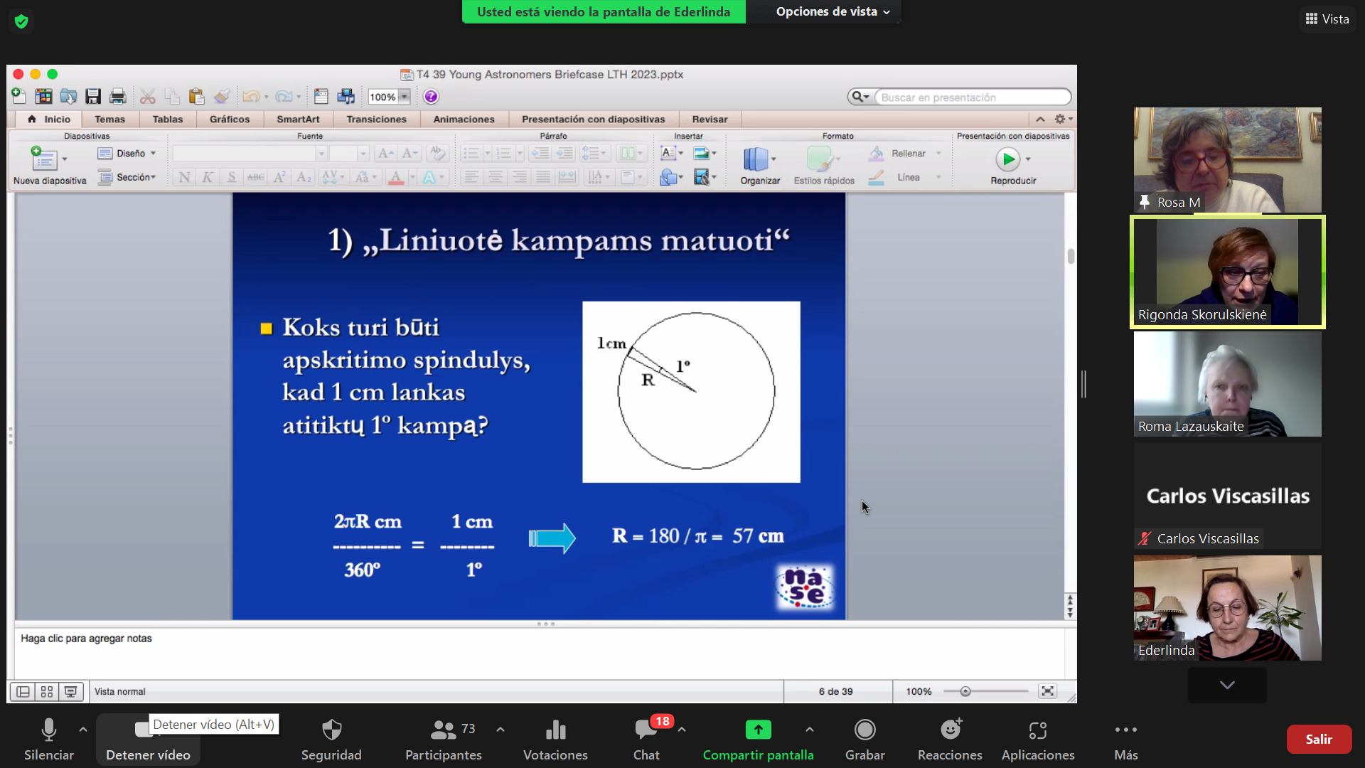Screen dimensions: 1365x768
Task: Insert a picture using the image icon
Action: point(701,153)
